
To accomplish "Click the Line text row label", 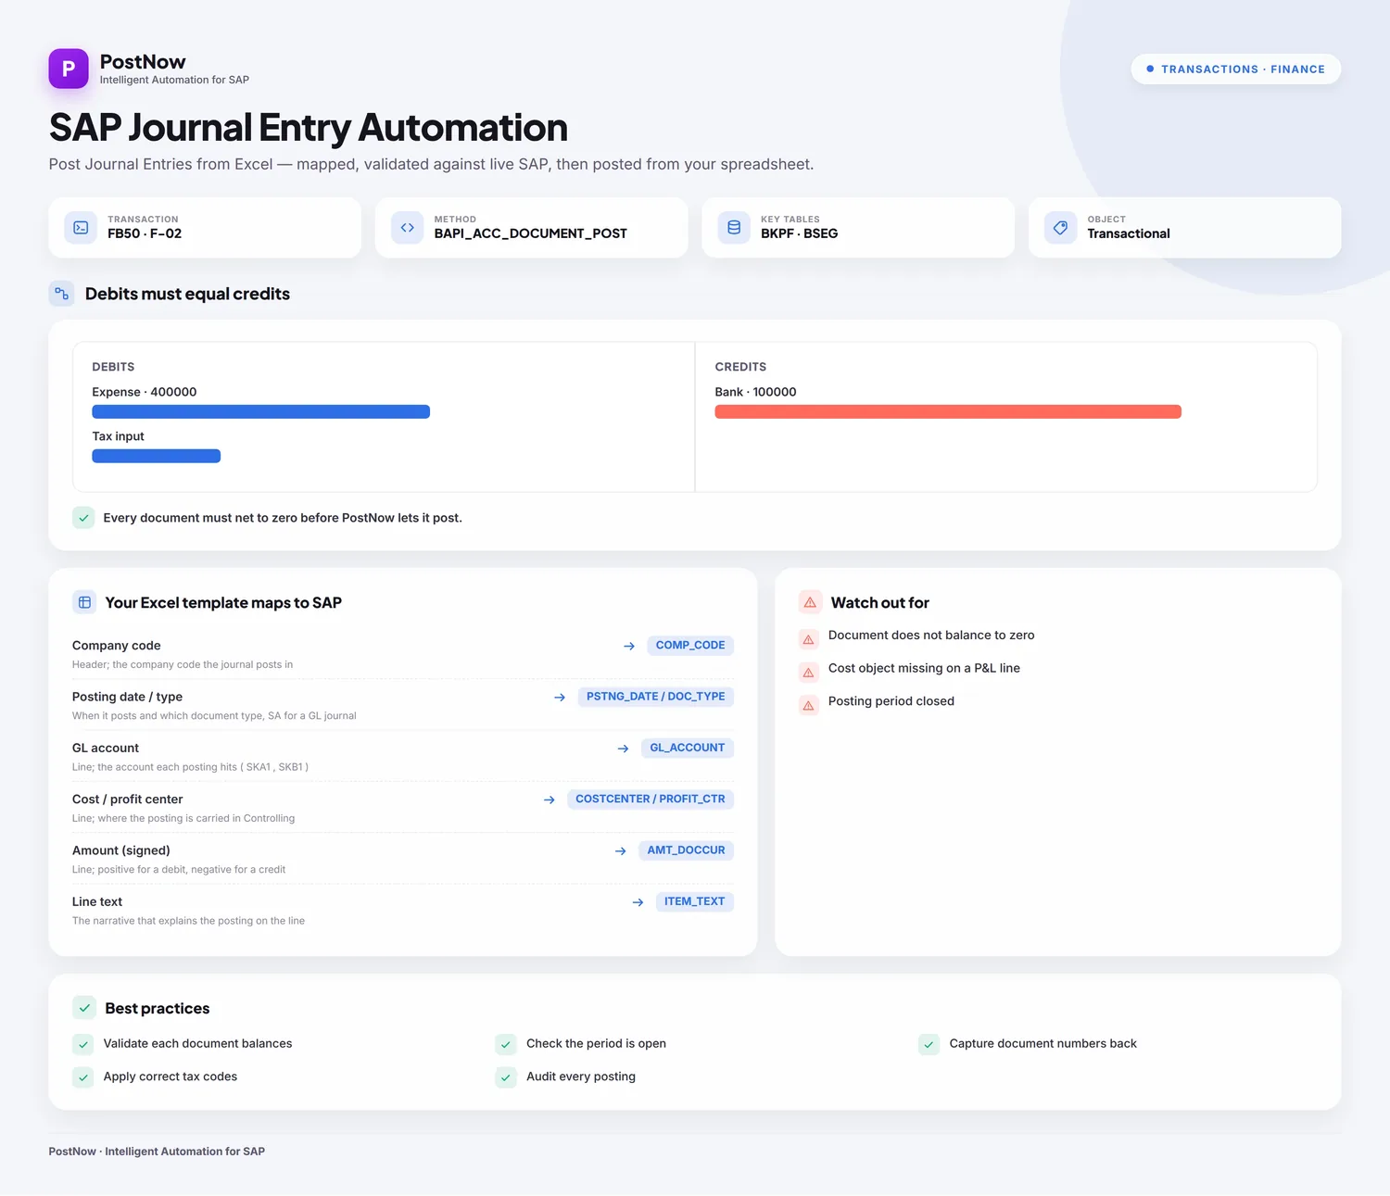I will point(97,901).
